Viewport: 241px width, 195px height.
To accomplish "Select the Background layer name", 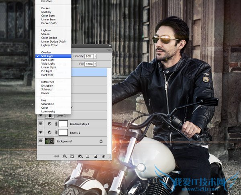I will 64,141.
